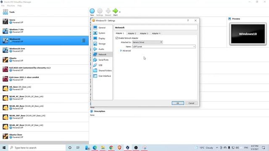Select the Windows 7 Lite virtual machine
Screen dimensions: 269x151
pyautogui.click(x=44, y=31)
